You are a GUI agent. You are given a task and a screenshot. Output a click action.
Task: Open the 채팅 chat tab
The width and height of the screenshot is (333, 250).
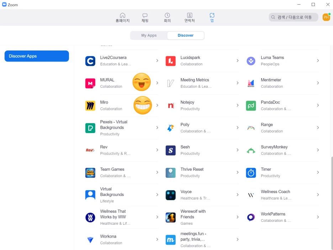click(145, 17)
